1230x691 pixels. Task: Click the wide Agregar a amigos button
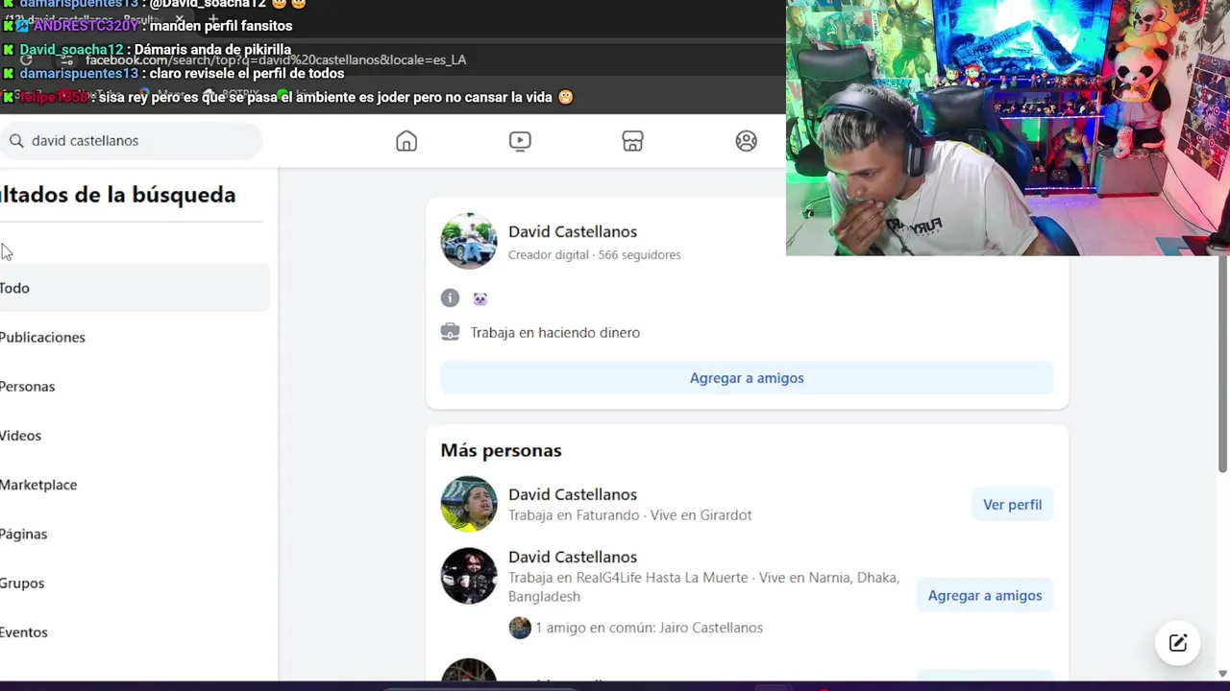pyautogui.click(x=747, y=378)
